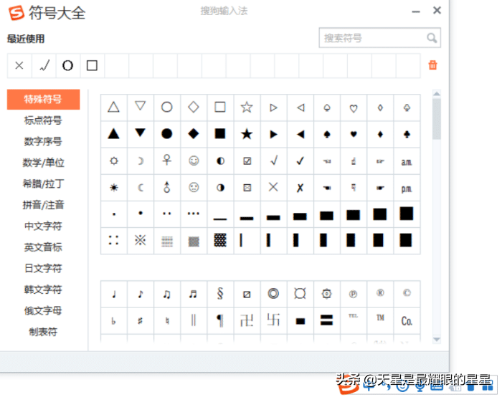Select the hollow inverted triangle symbol

click(x=141, y=107)
